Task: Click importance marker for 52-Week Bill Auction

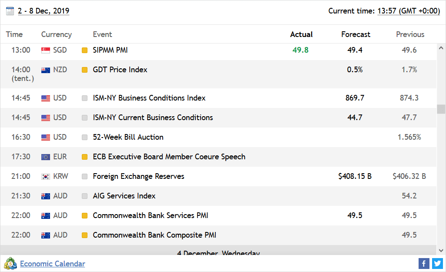Action: (85, 138)
